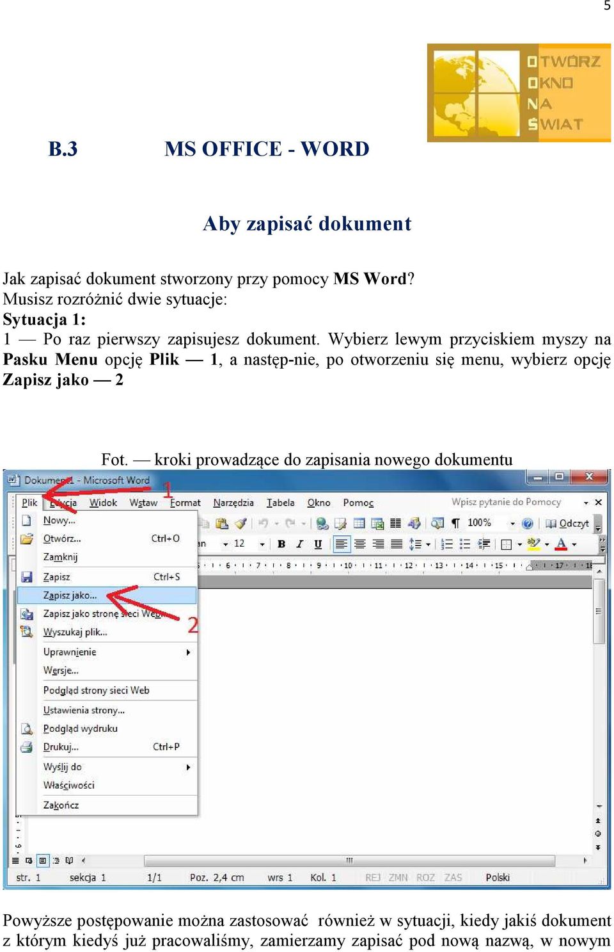Switch to Normal view icon
614x952 pixels.
click(x=16, y=860)
